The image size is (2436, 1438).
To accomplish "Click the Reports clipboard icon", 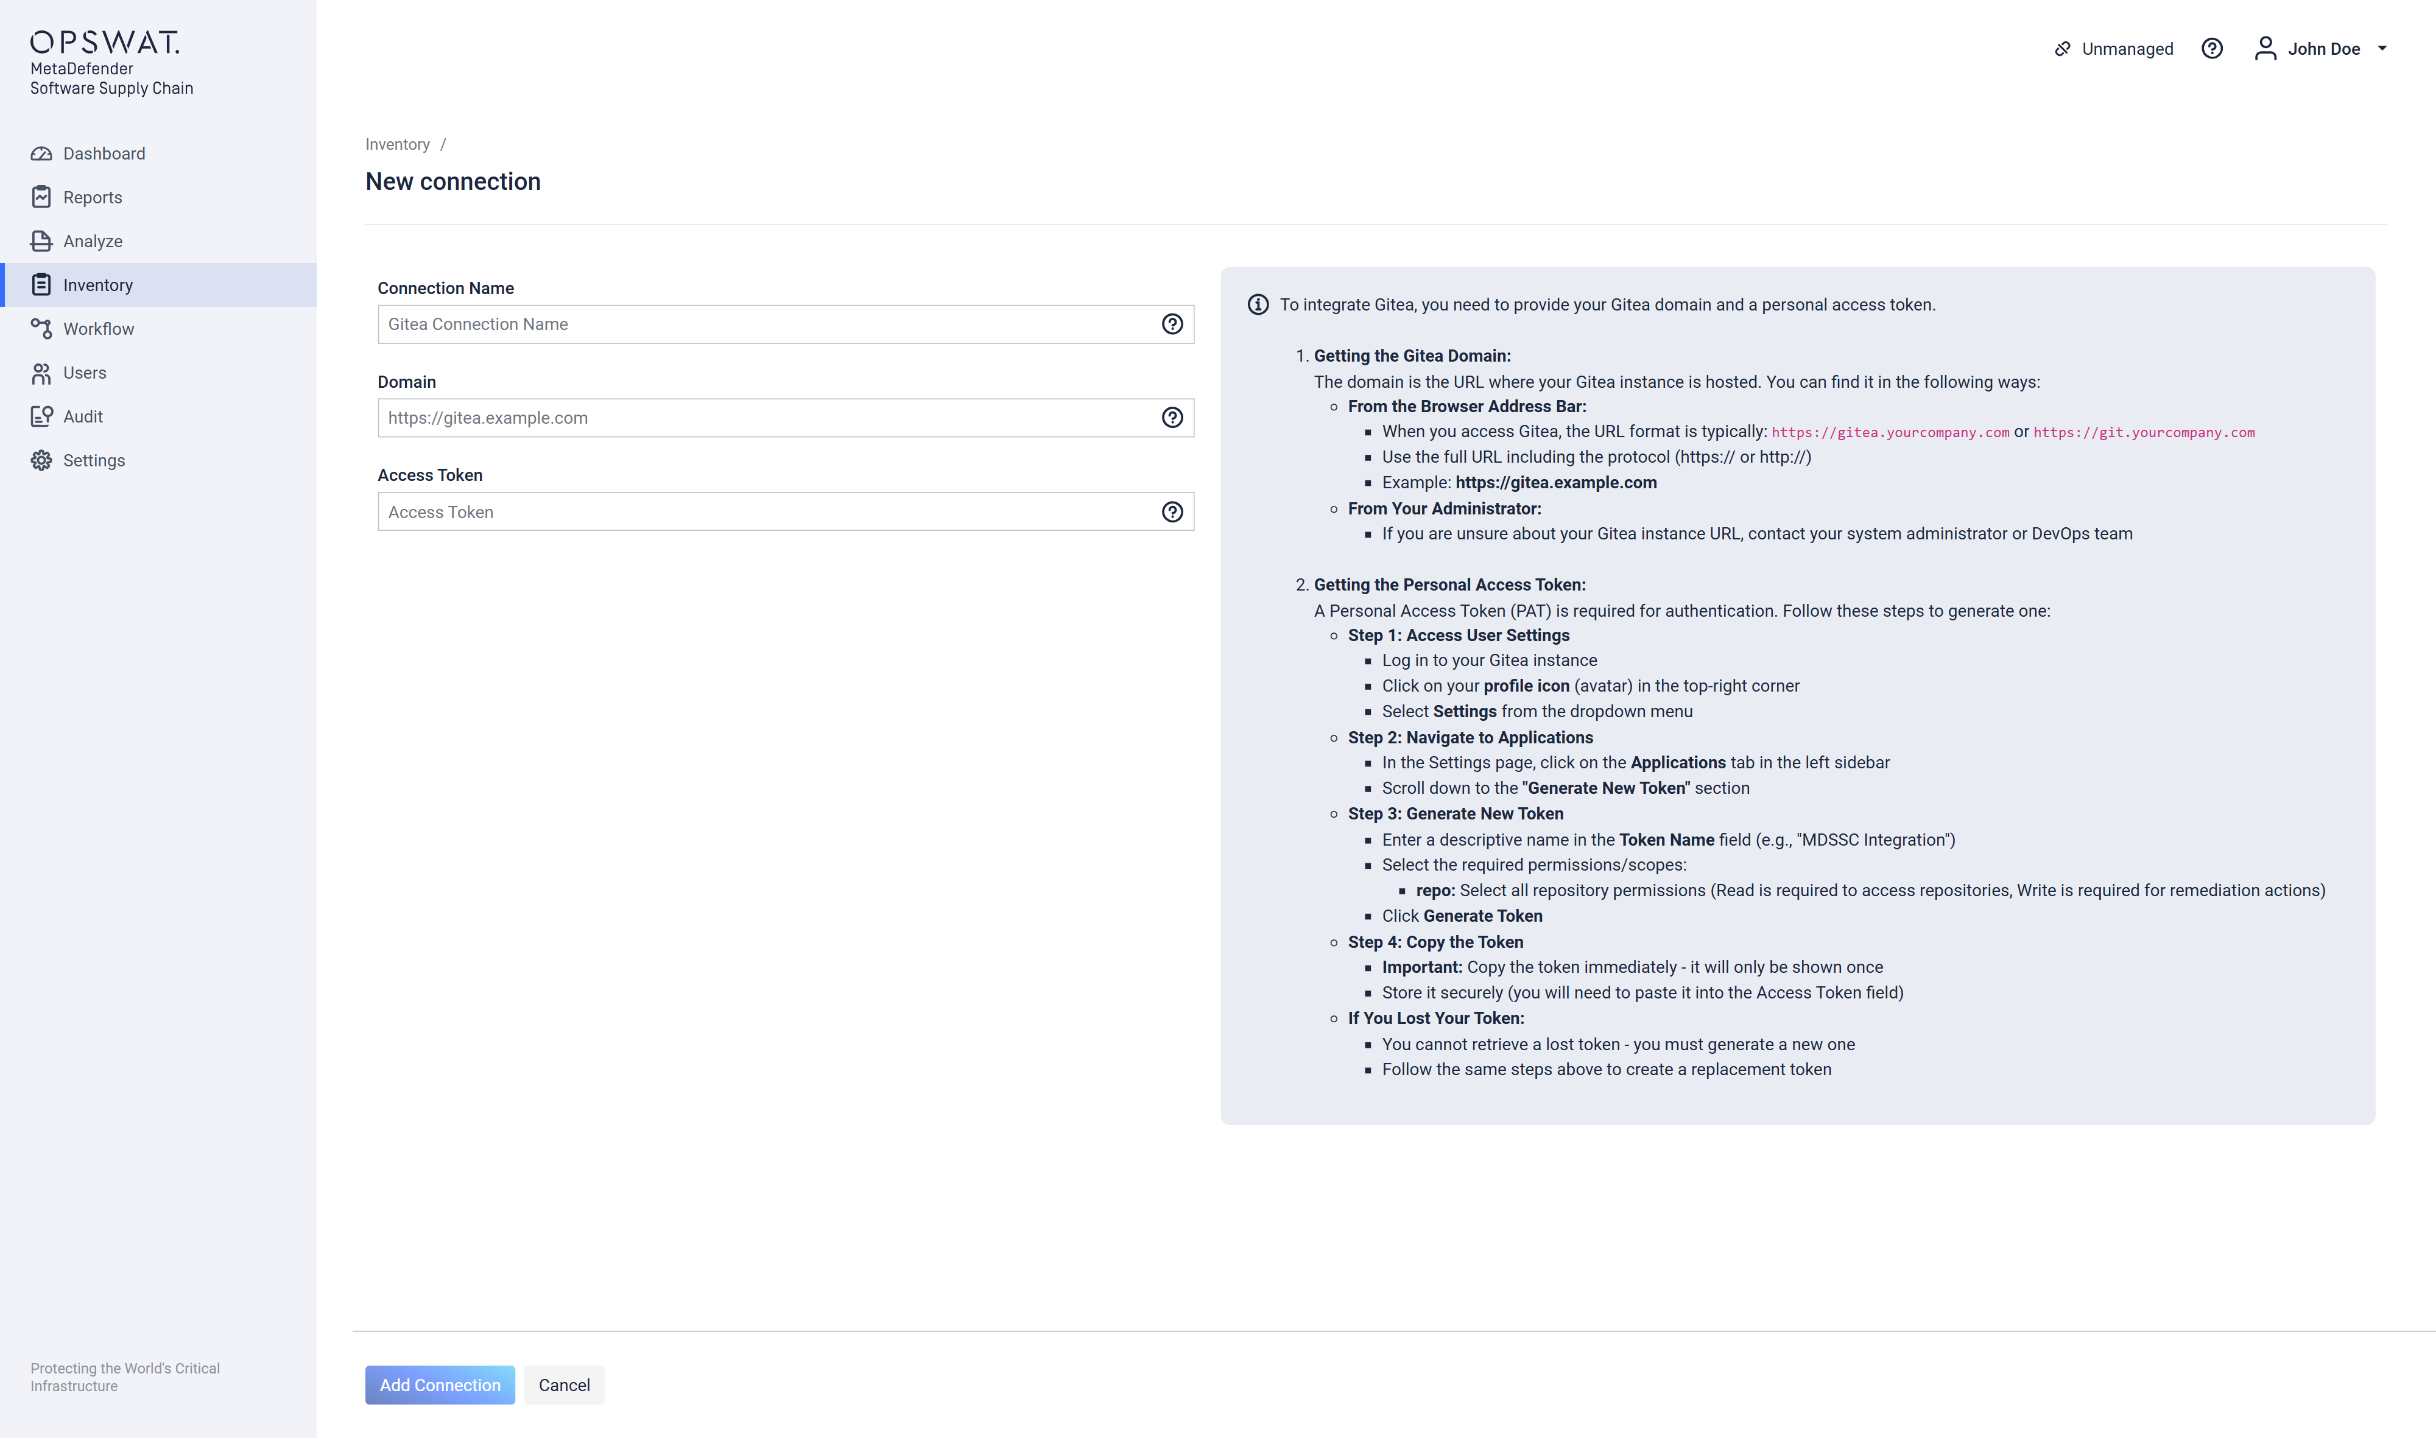I will 41,198.
